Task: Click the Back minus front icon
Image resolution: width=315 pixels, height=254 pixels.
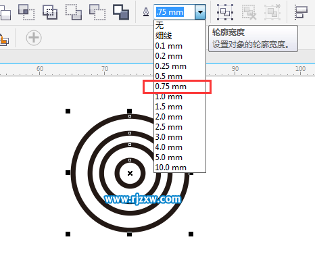Action: (121, 12)
